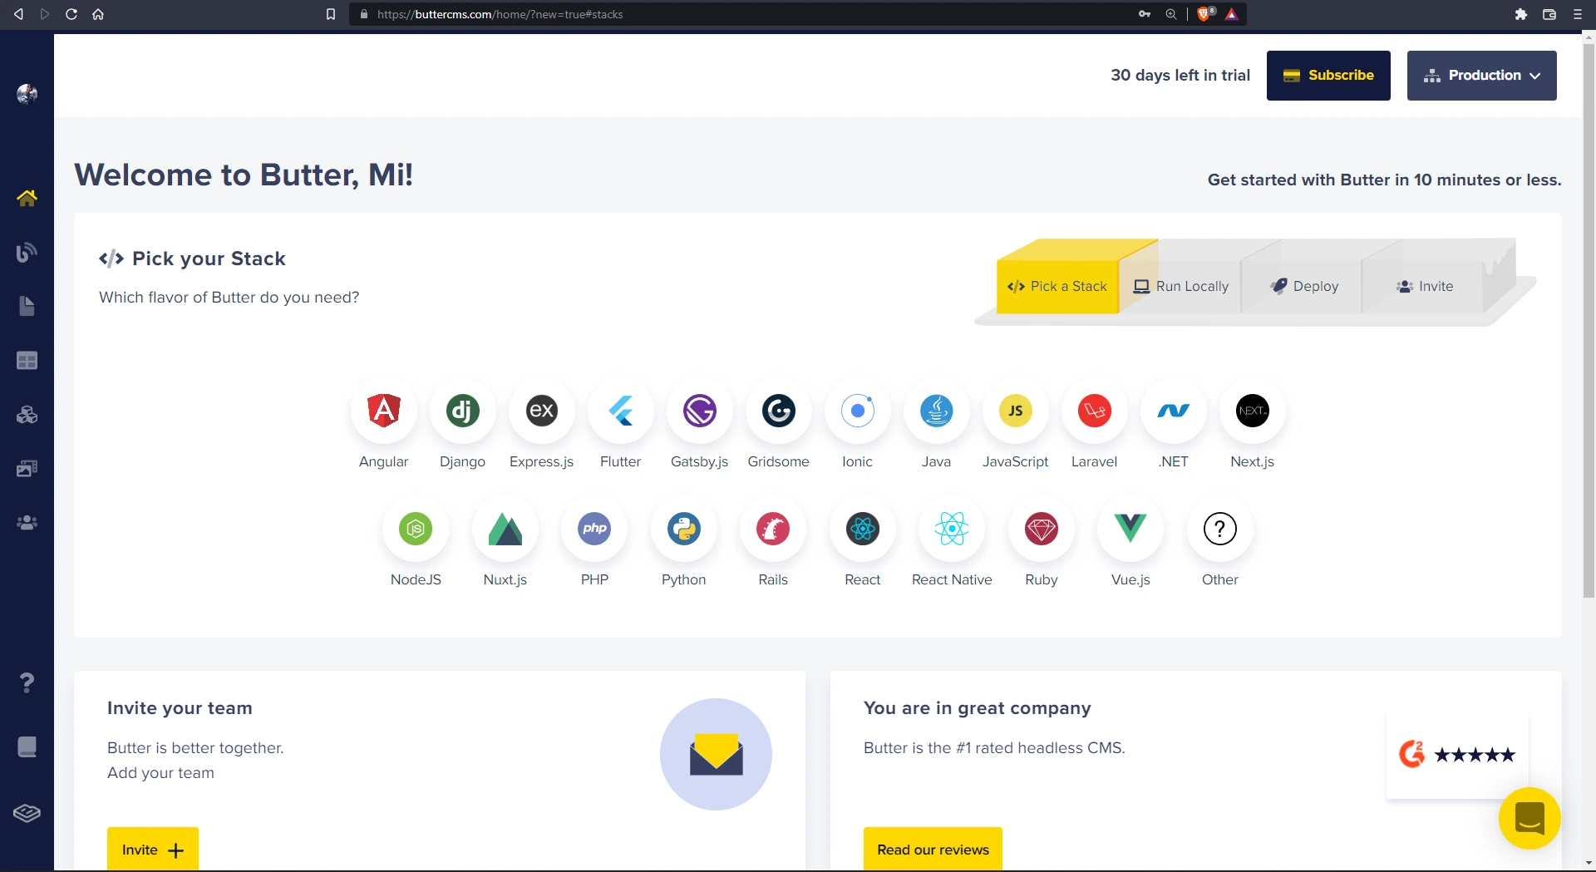Switch to Pick a Stack step

pos(1057,286)
